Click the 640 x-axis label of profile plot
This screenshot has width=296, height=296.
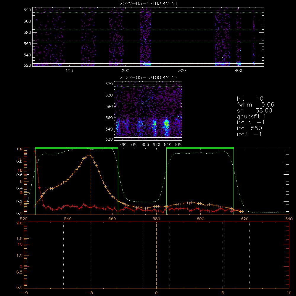point(289,219)
